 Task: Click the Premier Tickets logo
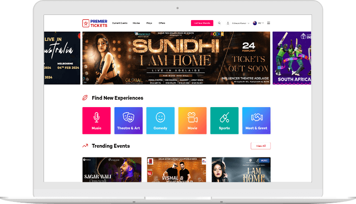[x=95, y=23]
